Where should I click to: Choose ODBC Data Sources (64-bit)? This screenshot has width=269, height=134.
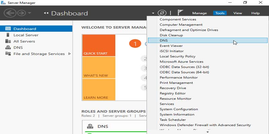[x=208, y=72]
